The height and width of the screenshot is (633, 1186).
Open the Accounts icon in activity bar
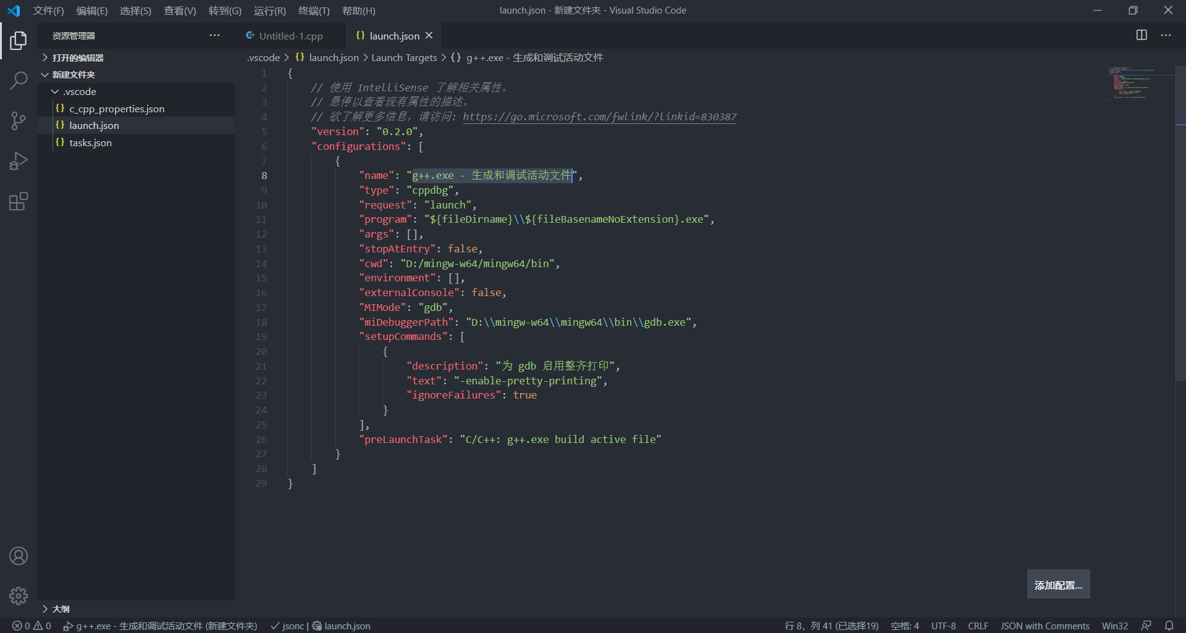point(19,556)
